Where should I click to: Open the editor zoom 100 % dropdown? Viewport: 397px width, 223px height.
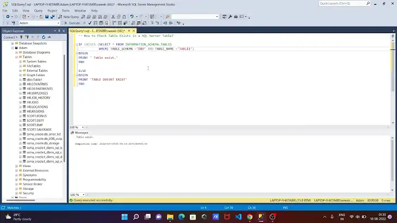point(83,127)
